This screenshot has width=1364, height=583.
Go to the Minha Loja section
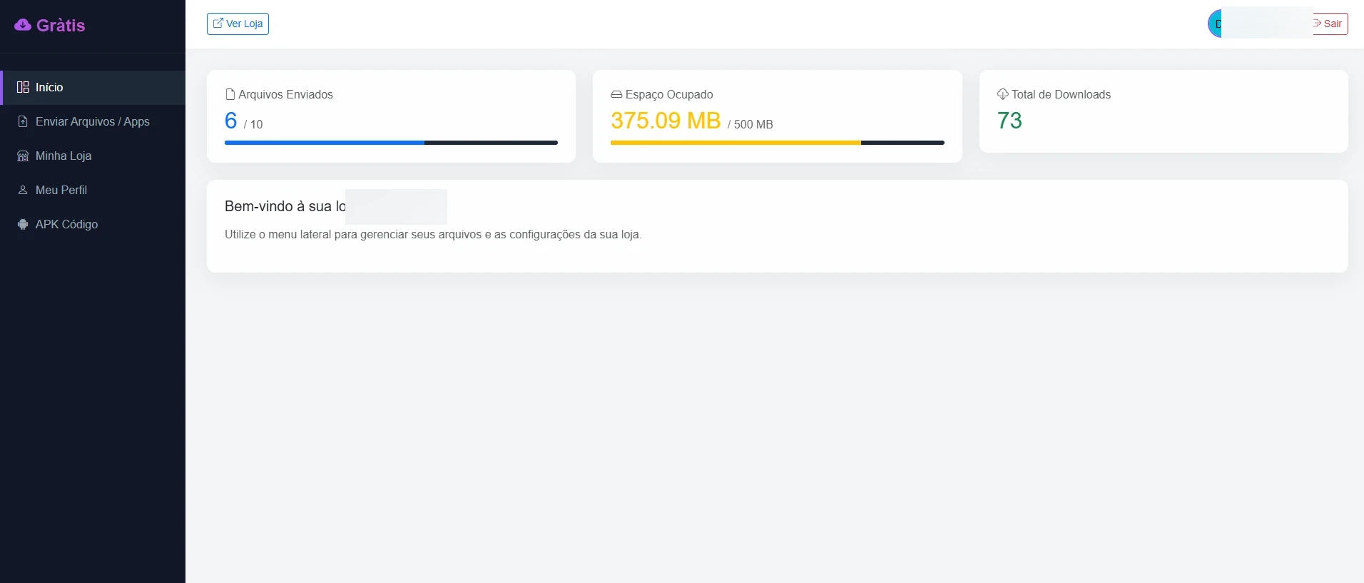point(93,156)
